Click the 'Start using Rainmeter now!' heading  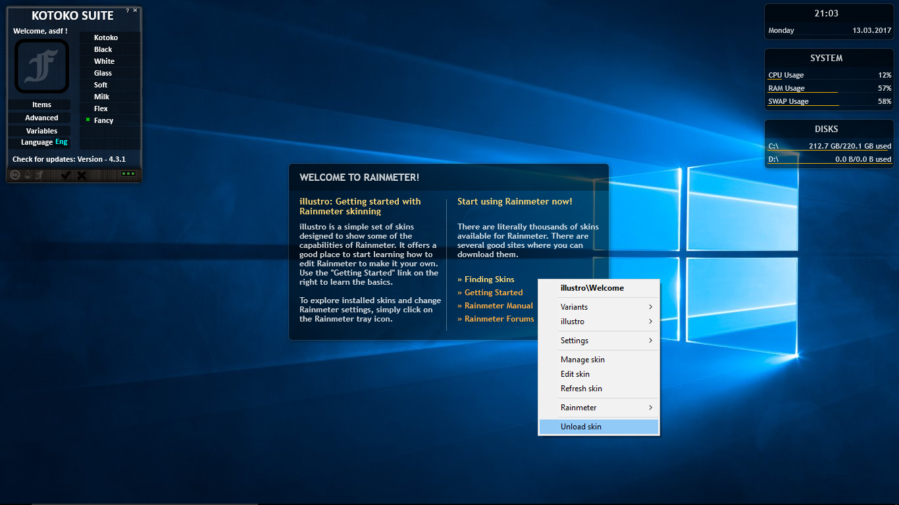click(x=515, y=201)
